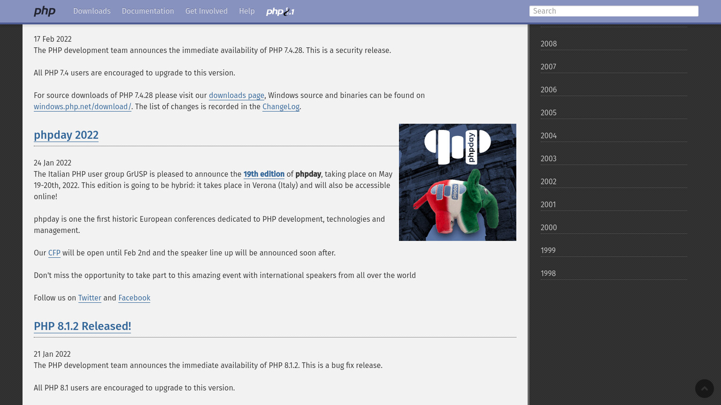The image size is (721, 405).
Task: Open the Documentation menu
Action: [148, 11]
